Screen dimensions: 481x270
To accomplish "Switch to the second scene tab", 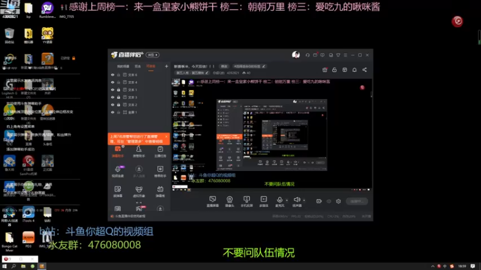I will [x=138, y=67].
